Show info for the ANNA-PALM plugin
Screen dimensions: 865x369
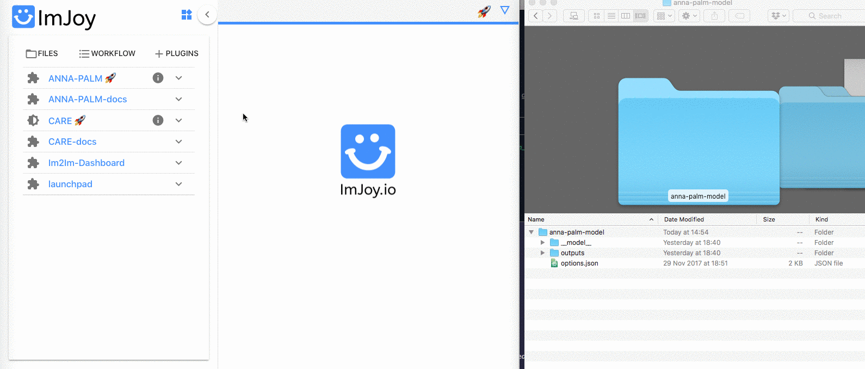coord(158,78)
